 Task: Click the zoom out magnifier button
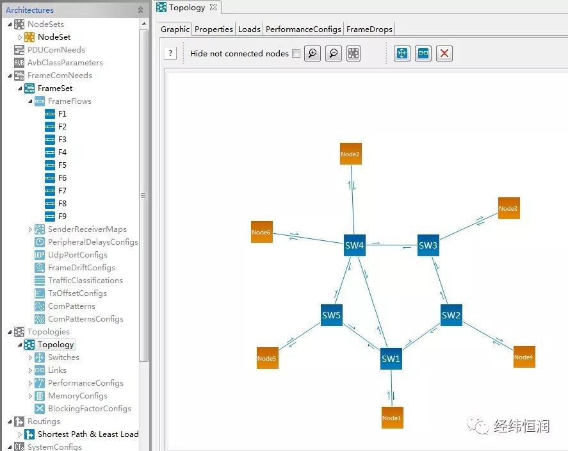333,54
